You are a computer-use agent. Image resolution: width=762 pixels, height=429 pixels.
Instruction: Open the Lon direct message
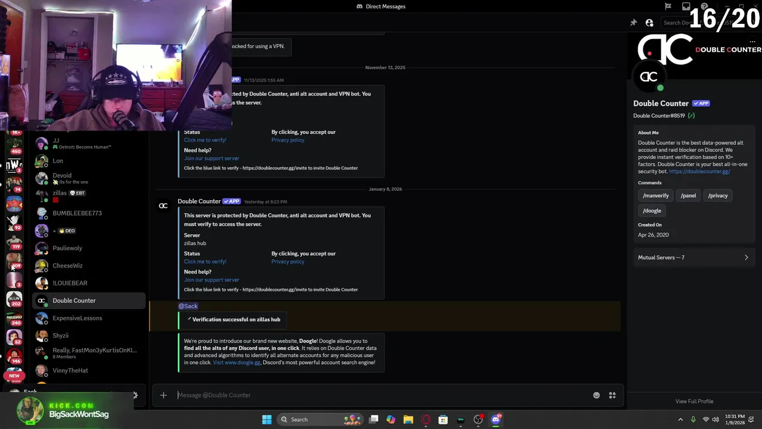click(88, 161)
